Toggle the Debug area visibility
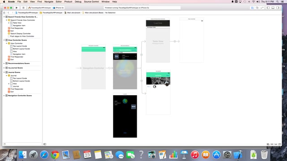 (x=273, y=8)
